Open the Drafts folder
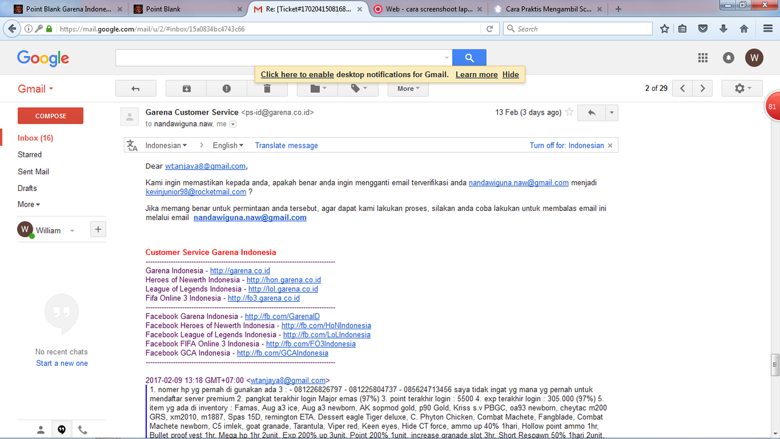 tap(27, 188)
